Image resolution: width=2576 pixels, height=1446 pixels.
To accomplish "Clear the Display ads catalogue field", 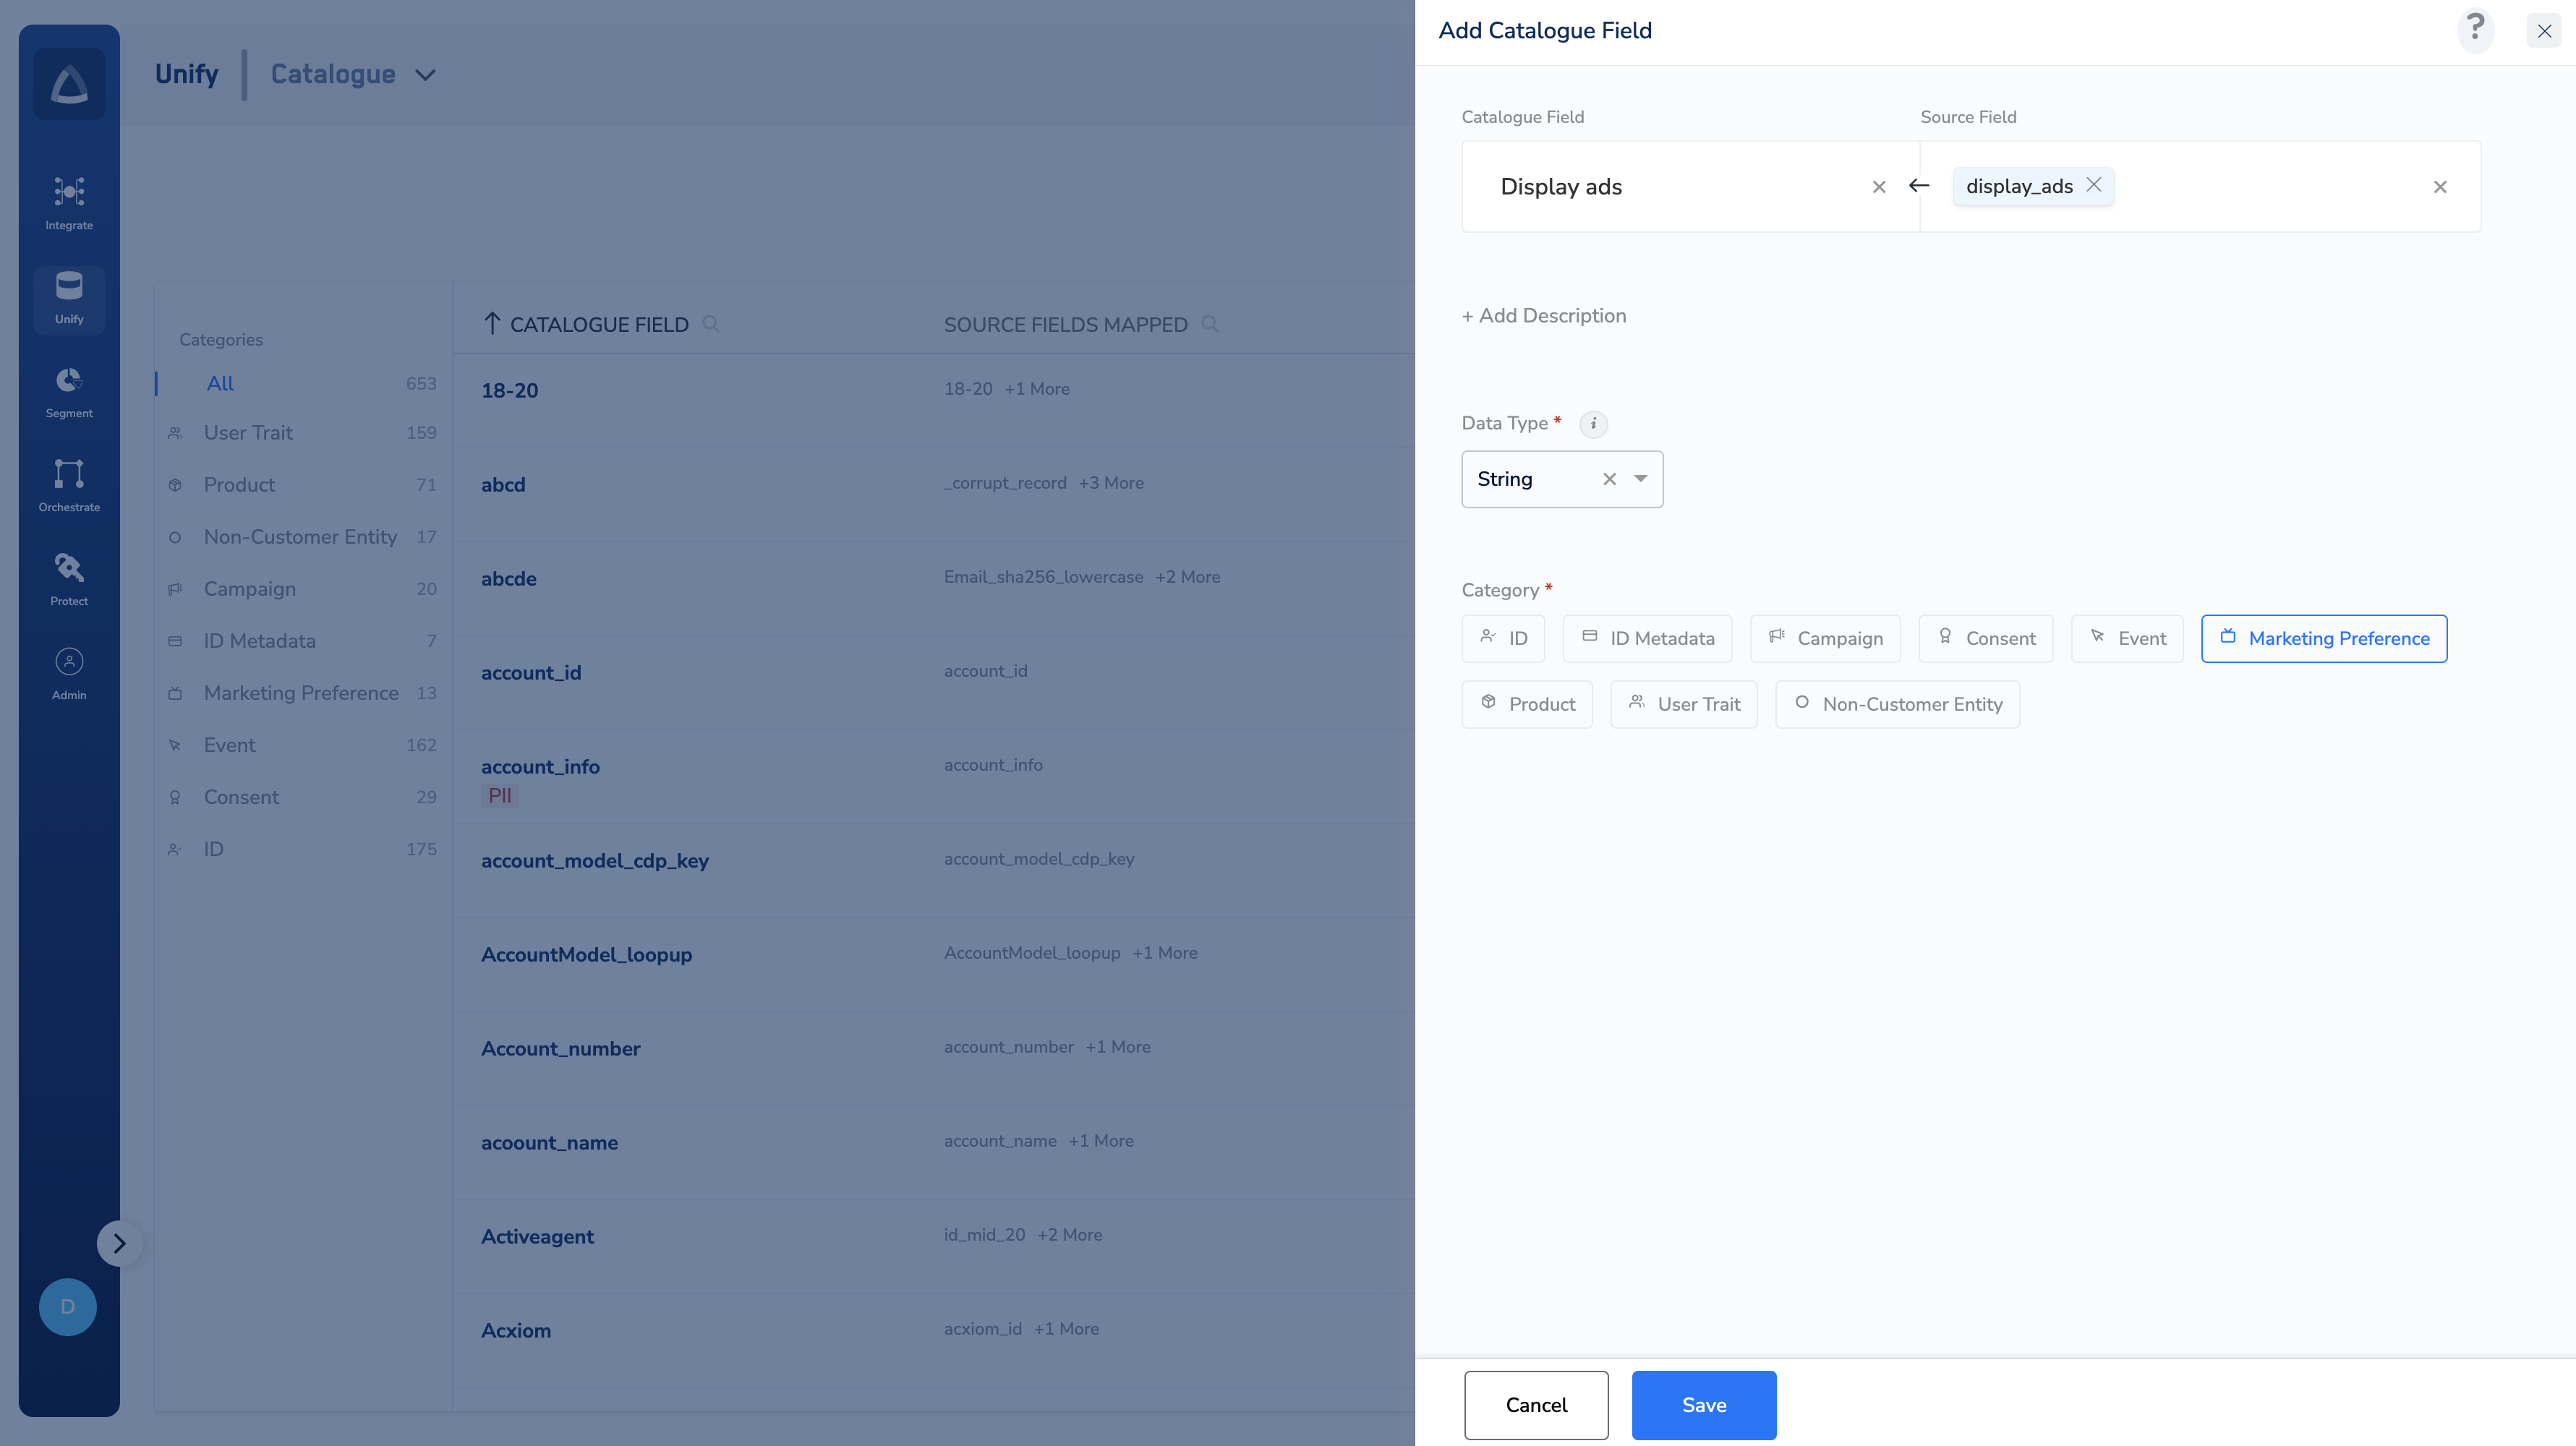I will [1878, 187].
